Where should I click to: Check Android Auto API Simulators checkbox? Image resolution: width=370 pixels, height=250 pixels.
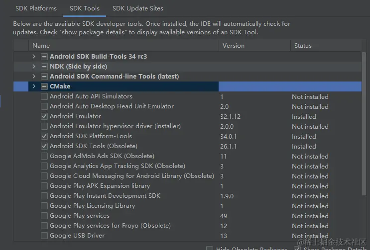click(44, 96)
